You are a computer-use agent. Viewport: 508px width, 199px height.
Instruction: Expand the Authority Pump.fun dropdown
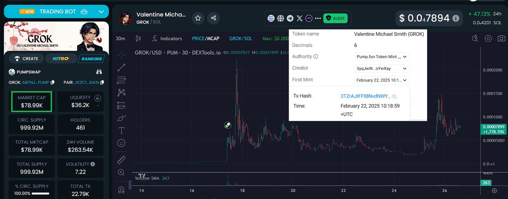click(x=382, y=57)
